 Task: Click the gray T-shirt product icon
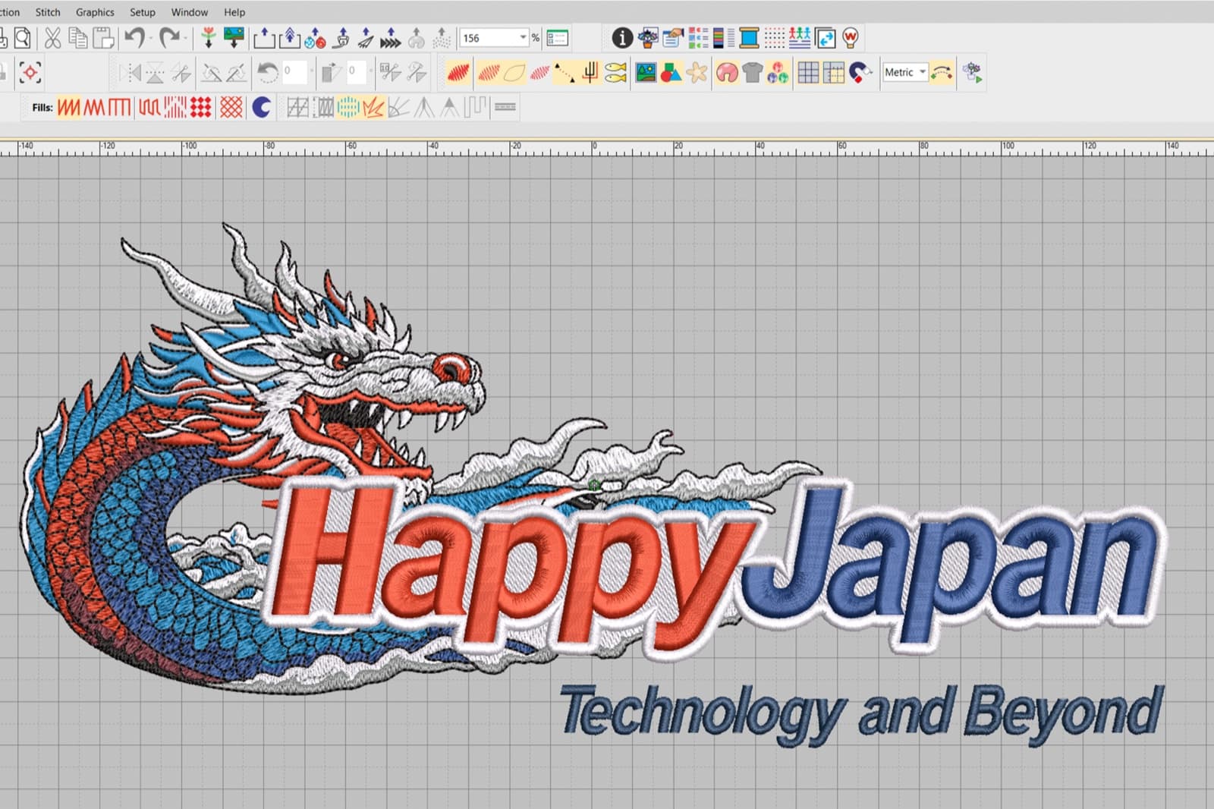pyautogui.click(x=752, y=73)
